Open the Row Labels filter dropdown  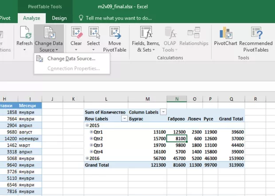(x=125, y=119)
